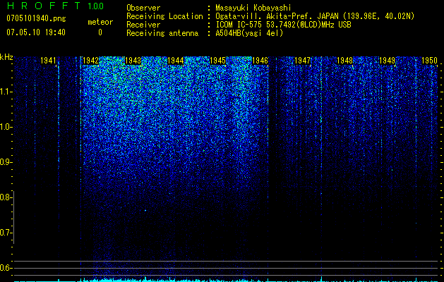Click the date 07.05.10 19:40
Image resolution: width=444 pixels, height=282 pixels.
[36, 32]
